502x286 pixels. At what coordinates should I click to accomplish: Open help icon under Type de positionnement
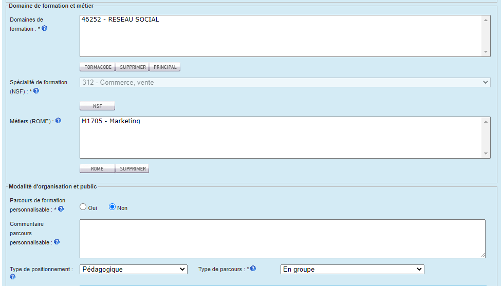tap(12, 277)
